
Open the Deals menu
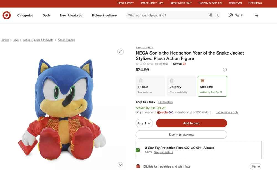pos(47,15)
